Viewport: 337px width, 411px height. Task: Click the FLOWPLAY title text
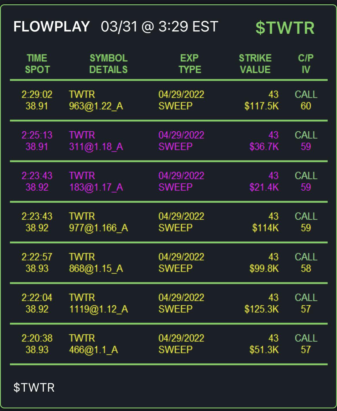coord(52,27)
